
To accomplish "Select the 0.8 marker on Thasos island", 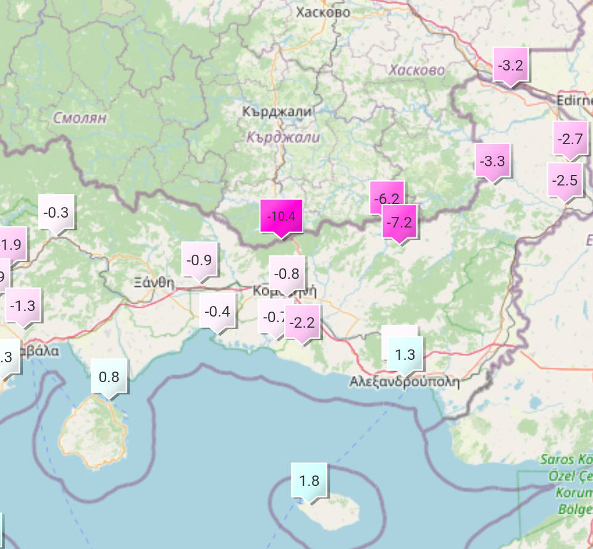I will pyautogui.click(x=109, y=376).
